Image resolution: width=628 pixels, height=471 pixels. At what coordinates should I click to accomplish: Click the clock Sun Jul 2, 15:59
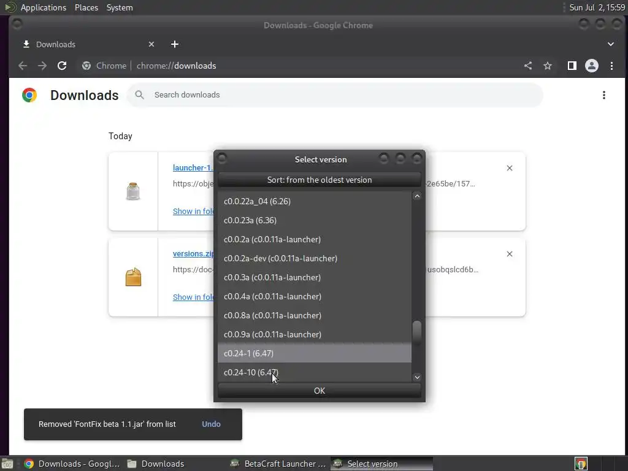(597, 7)
